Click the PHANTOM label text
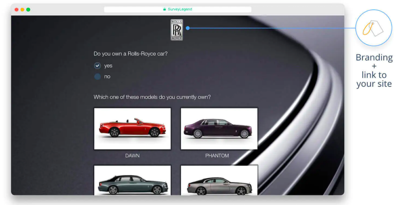The image size is (399, 205). click(x=217, y=156)
